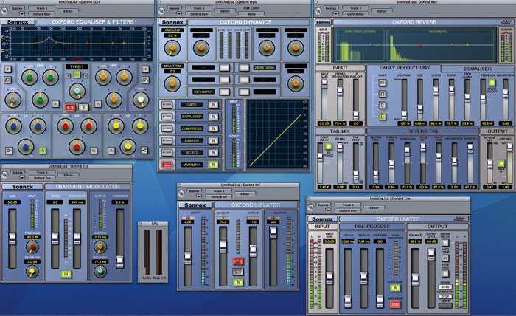Select the LF shelf shape icon in Oxford EQ

9,151
